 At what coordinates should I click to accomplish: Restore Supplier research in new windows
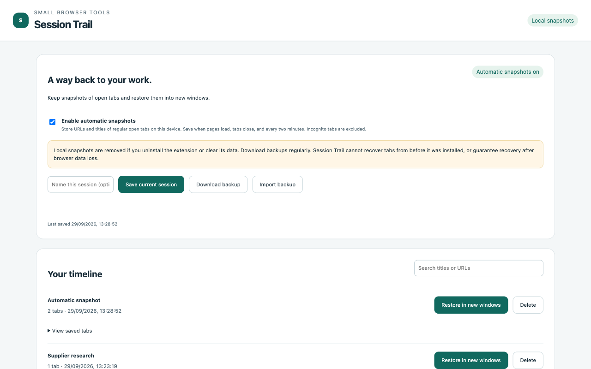pyautogui.click(x=471, y=360)
